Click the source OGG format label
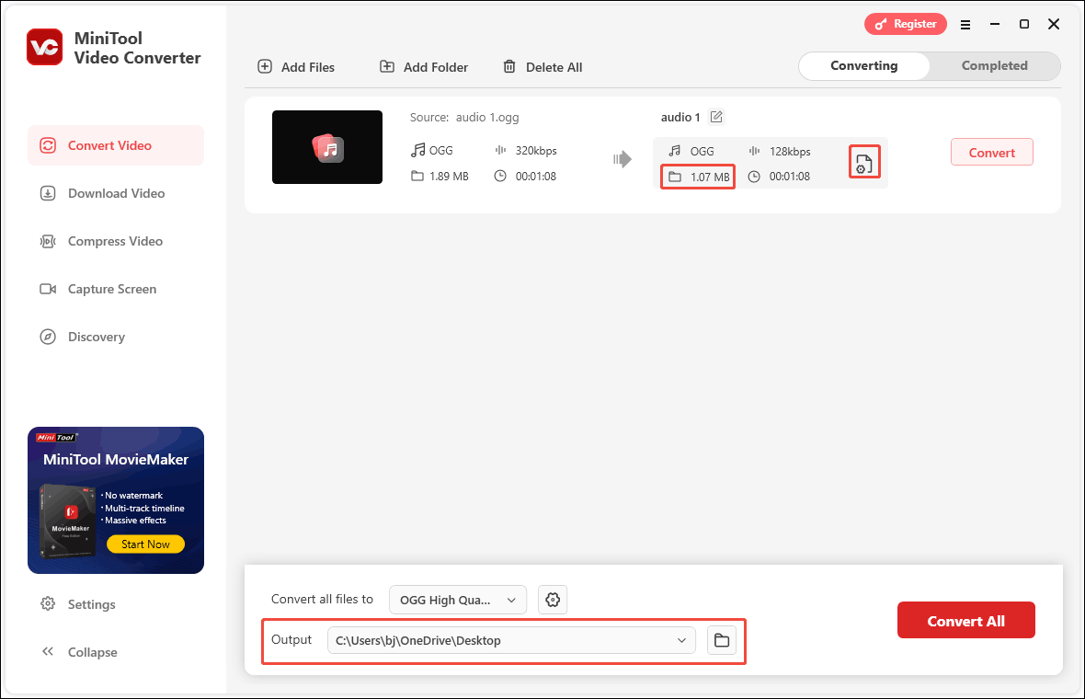1085x699 pixels. tap(440, 151)
